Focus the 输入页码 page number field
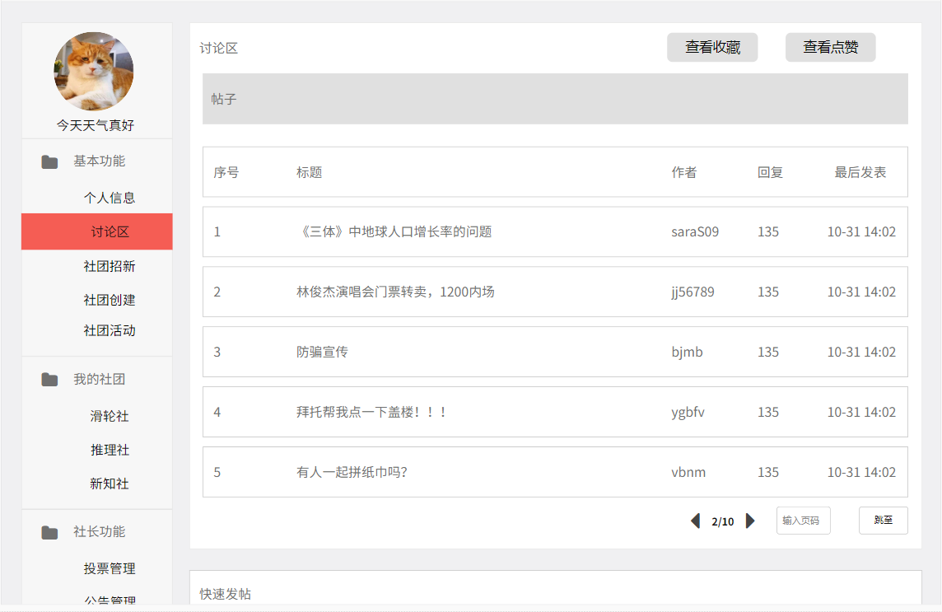This screenshot has width=942, height=612. pos(803,520)
